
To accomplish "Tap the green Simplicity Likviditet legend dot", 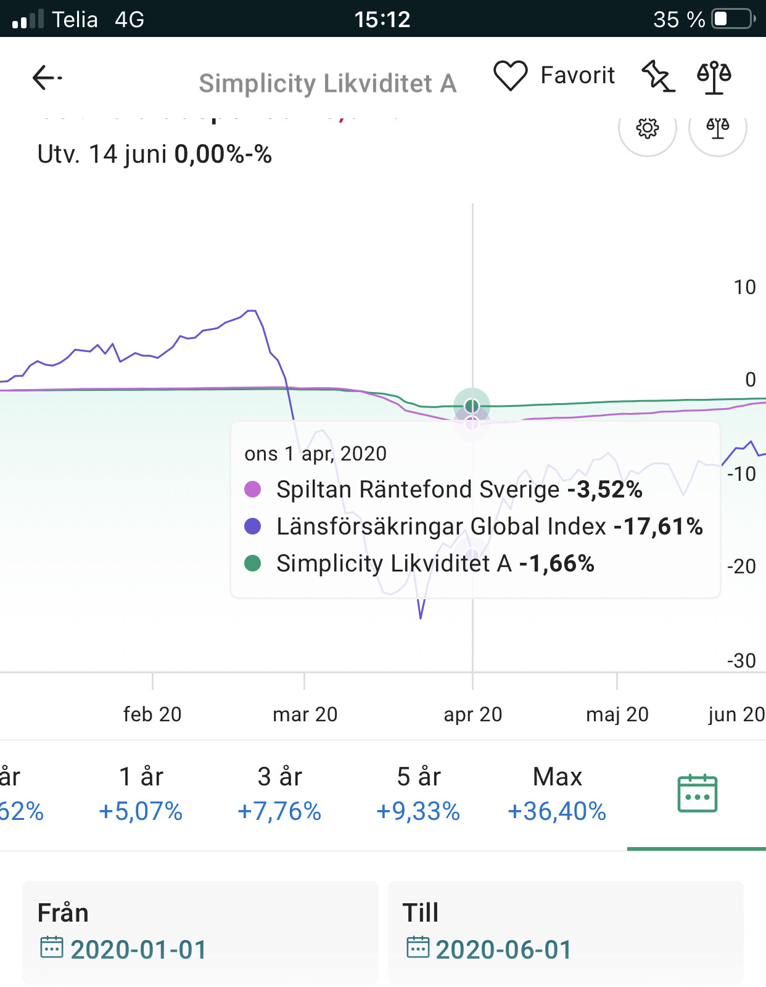I will [253, 563].
